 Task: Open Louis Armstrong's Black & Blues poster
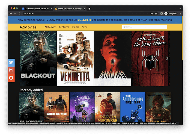[x=133, y=107]
